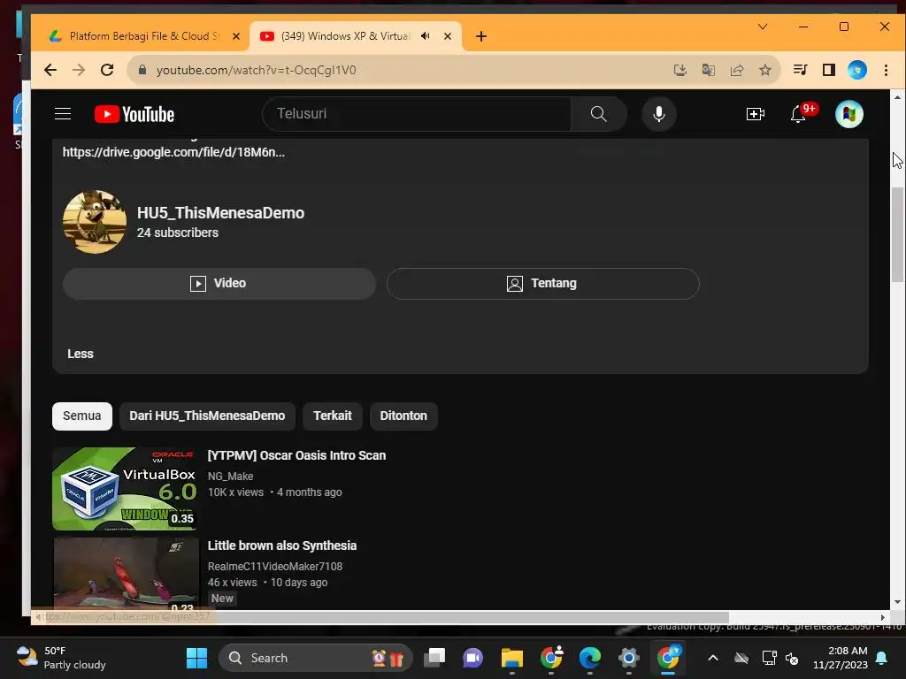Select the Semua filter chip
Screen dimensions: 906x679
pos(82,416)
